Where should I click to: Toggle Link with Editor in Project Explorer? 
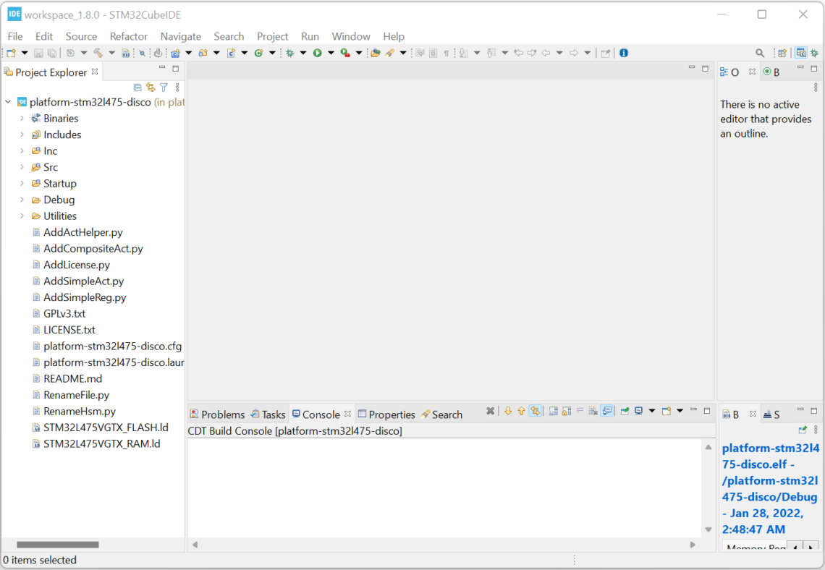151,88
